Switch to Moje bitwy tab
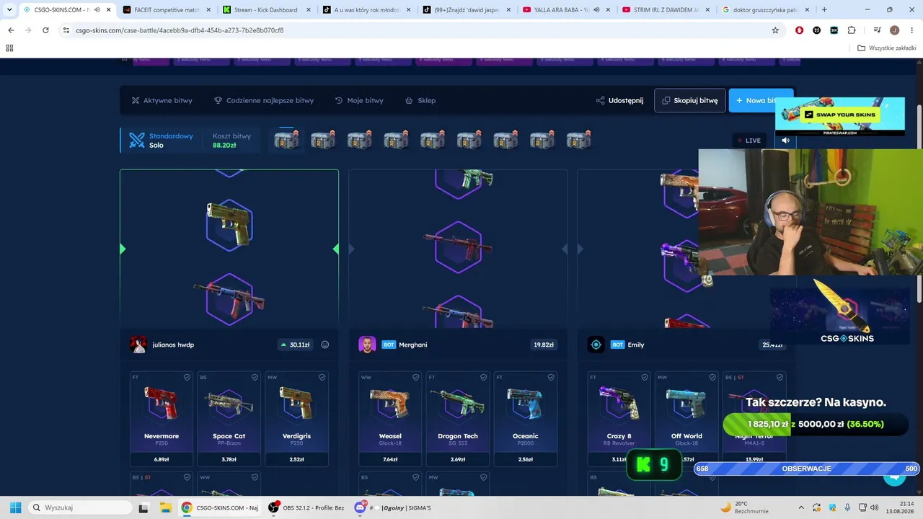Screen dimensions: 923x519 tap(359, 100)
